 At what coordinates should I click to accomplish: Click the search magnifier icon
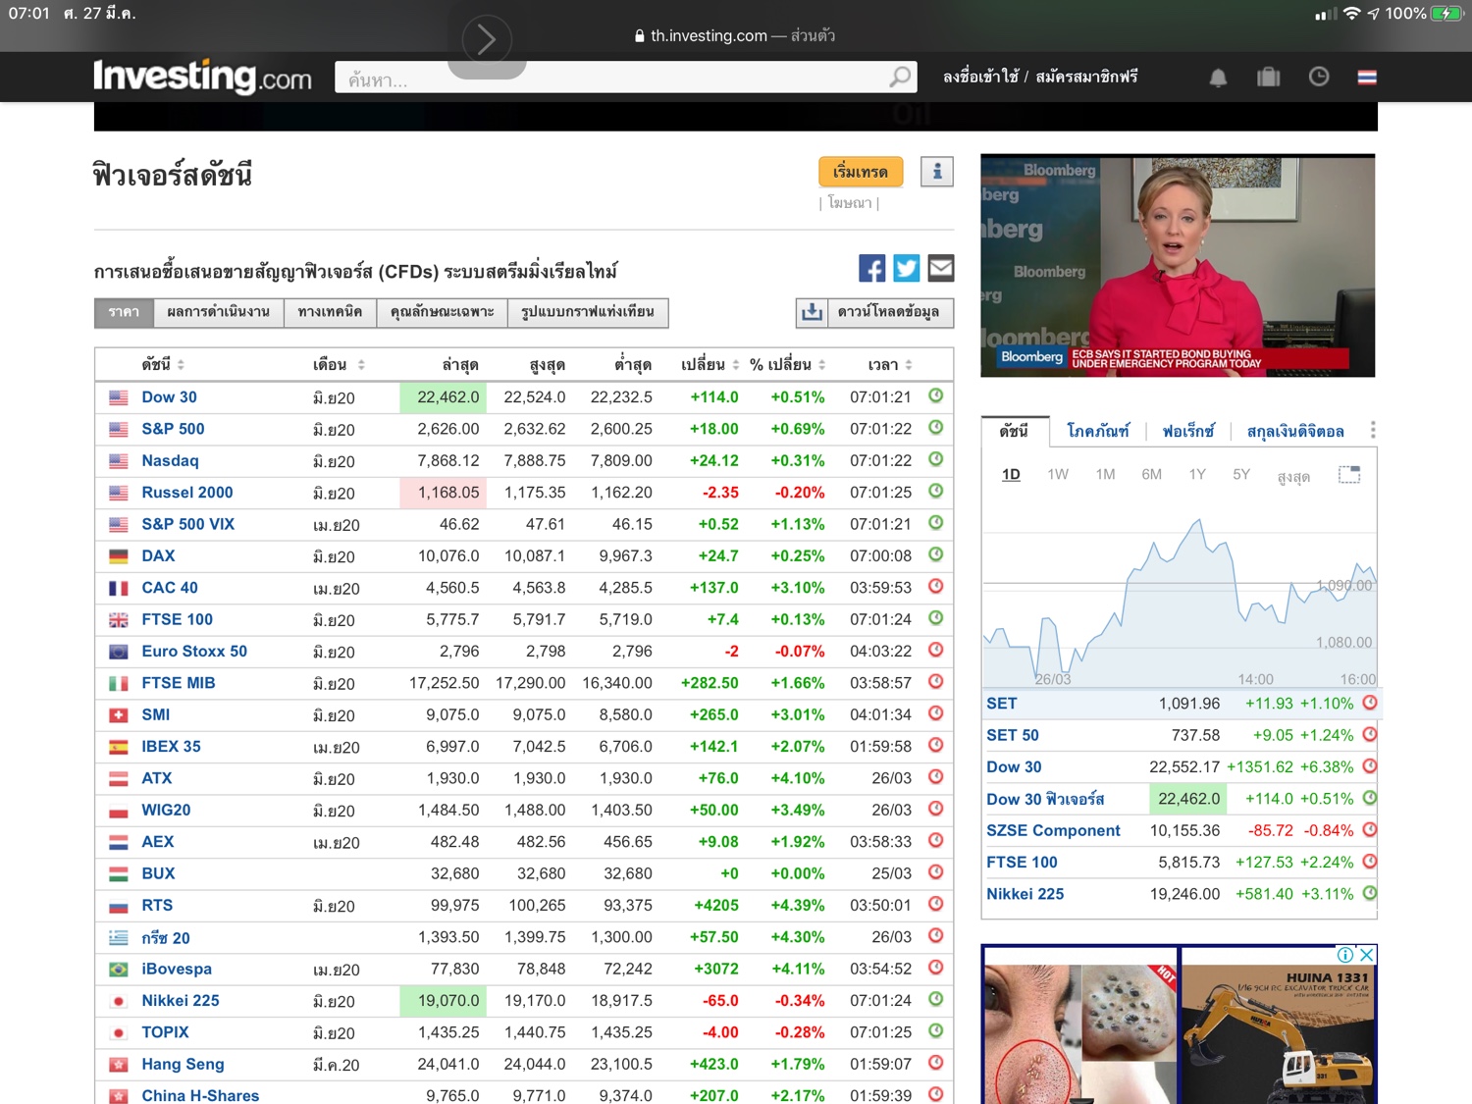(899, 77)
